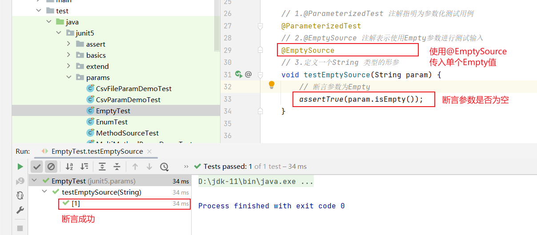
Task: Collapse all test result nodes
Action: [117, 167]
